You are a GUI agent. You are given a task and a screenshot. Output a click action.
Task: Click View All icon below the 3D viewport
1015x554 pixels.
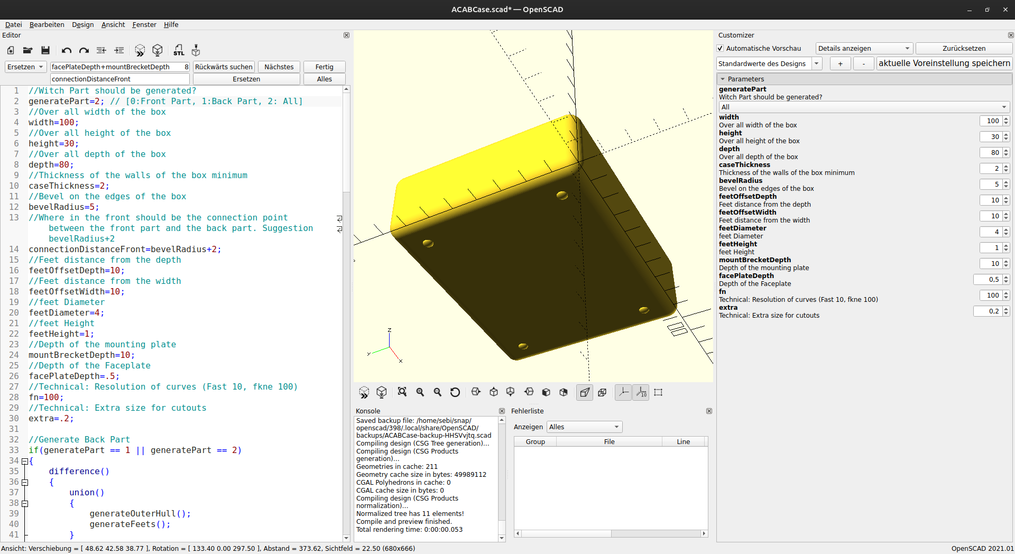402,392
